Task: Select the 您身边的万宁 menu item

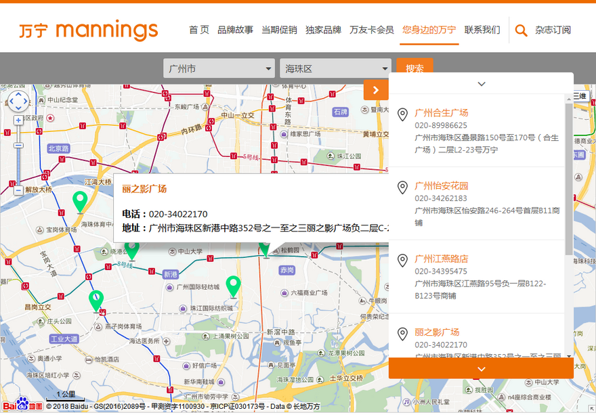Action: [429, 30]
